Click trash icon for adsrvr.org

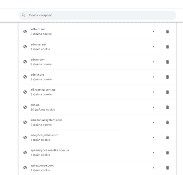point(167,77)
